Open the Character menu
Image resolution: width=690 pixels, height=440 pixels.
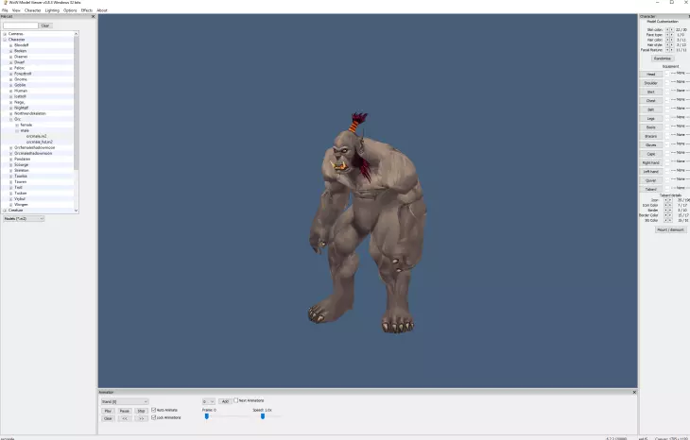point(32,10)
